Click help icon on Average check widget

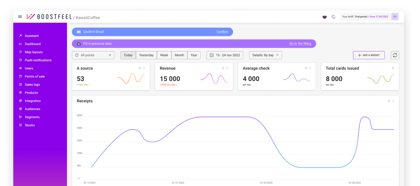[310, 68]
